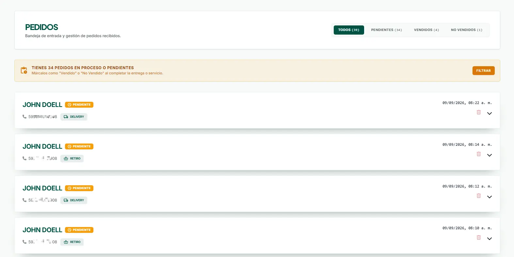Delete the order from 08:22 a. m.

pos(479,112)
